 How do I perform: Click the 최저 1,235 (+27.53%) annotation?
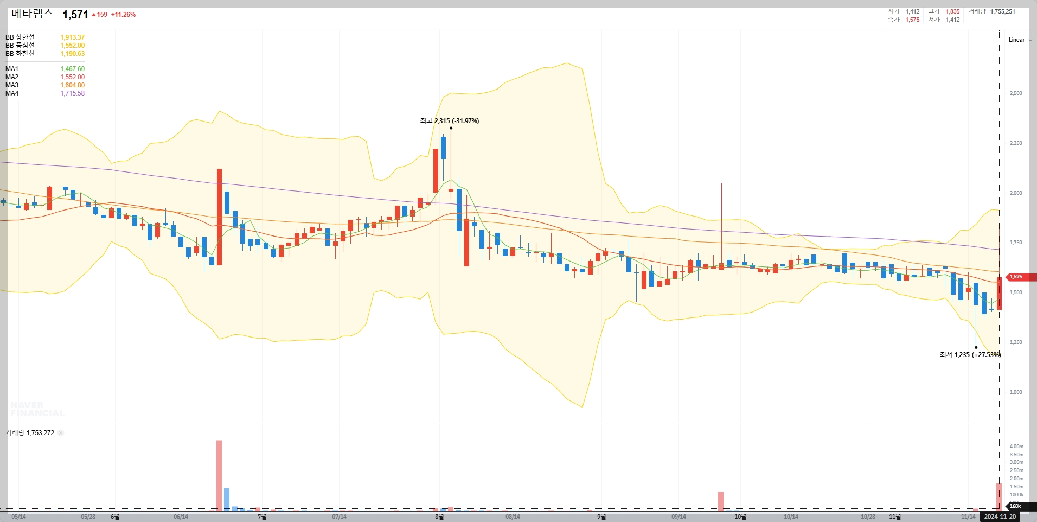coord(970,354)
